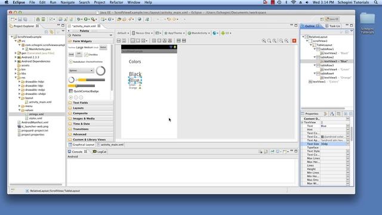382x215 pixels.
Task: Collapse the TableLayout node in Outline
Action: [311, 45]
